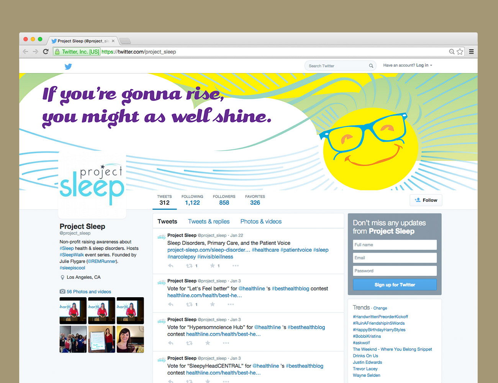View the Following 1,122 list
Viewport: 498px width, 383px height.
(192, 200)
